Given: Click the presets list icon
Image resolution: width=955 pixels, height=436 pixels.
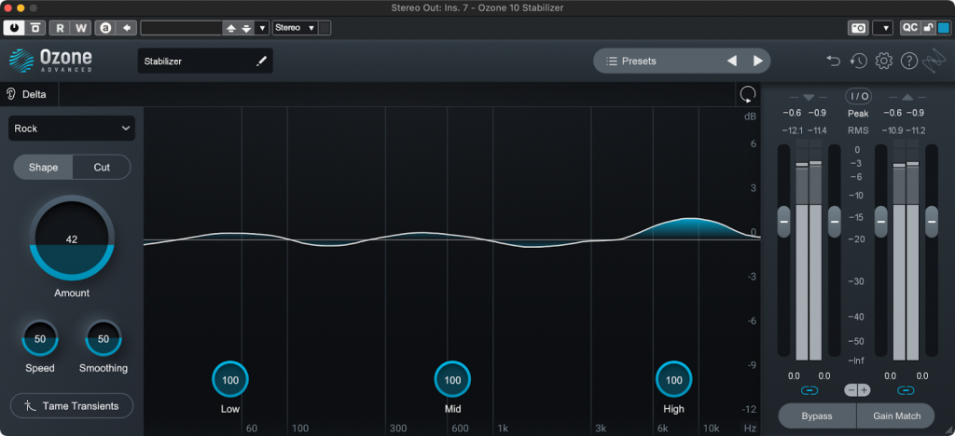Looking at the screenshot, I should pyautogui.click(x=612, y=61).
